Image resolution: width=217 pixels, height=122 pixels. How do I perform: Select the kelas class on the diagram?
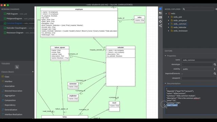tap(65, 117)
